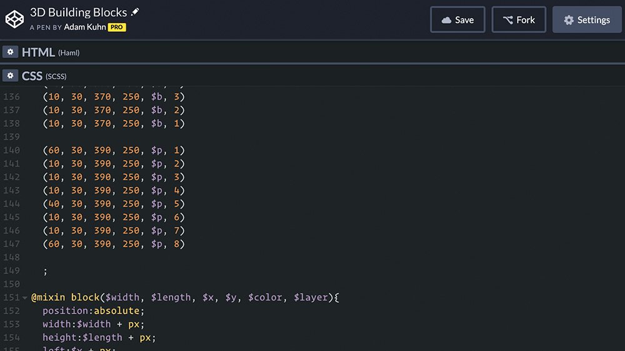Click line number 151
This screenshot has width=625, height=351.
[11, 298]
